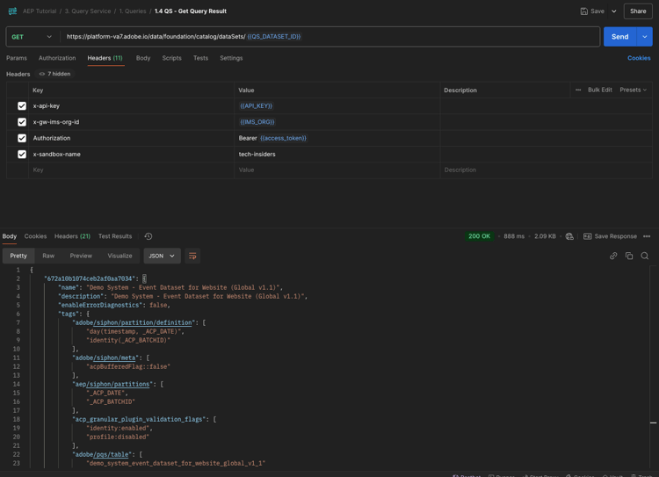
Task: Send the request with Send button
Action: [620, 37]
